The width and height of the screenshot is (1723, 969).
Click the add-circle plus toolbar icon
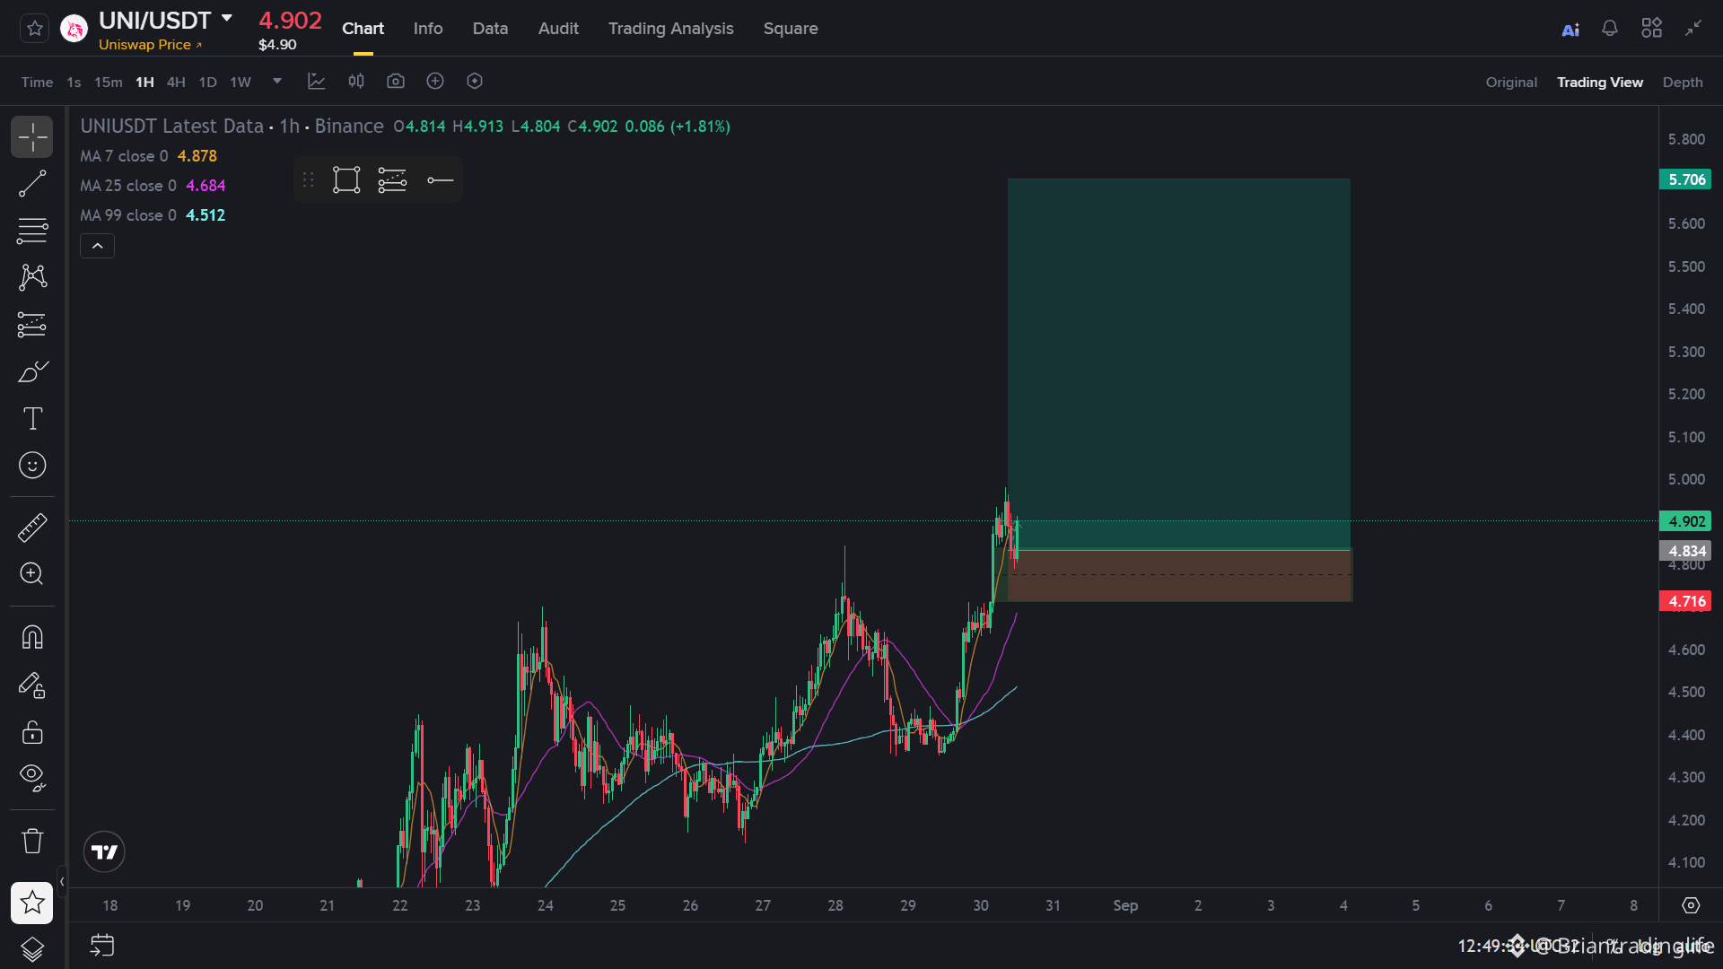(x=435, y=82)
